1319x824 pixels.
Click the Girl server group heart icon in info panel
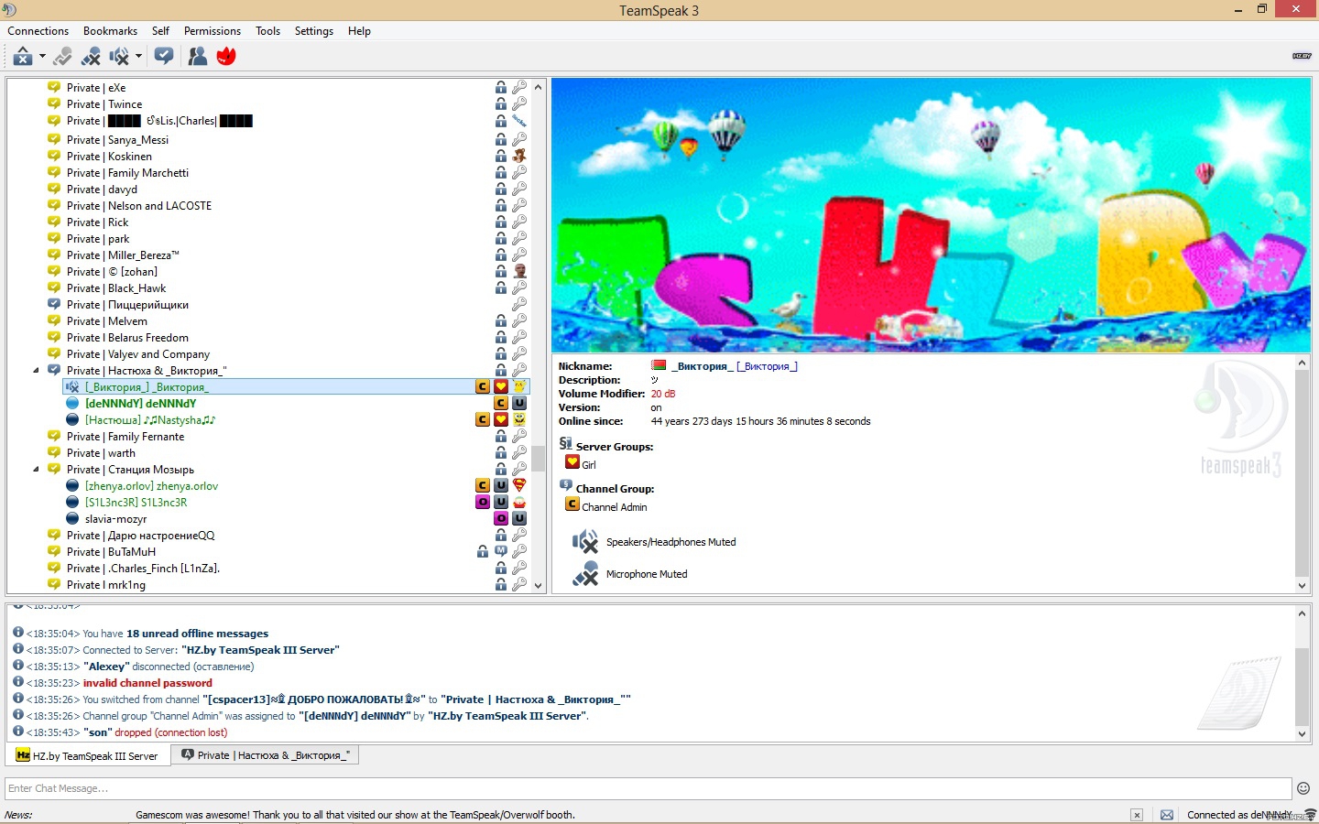click(572, 462)
